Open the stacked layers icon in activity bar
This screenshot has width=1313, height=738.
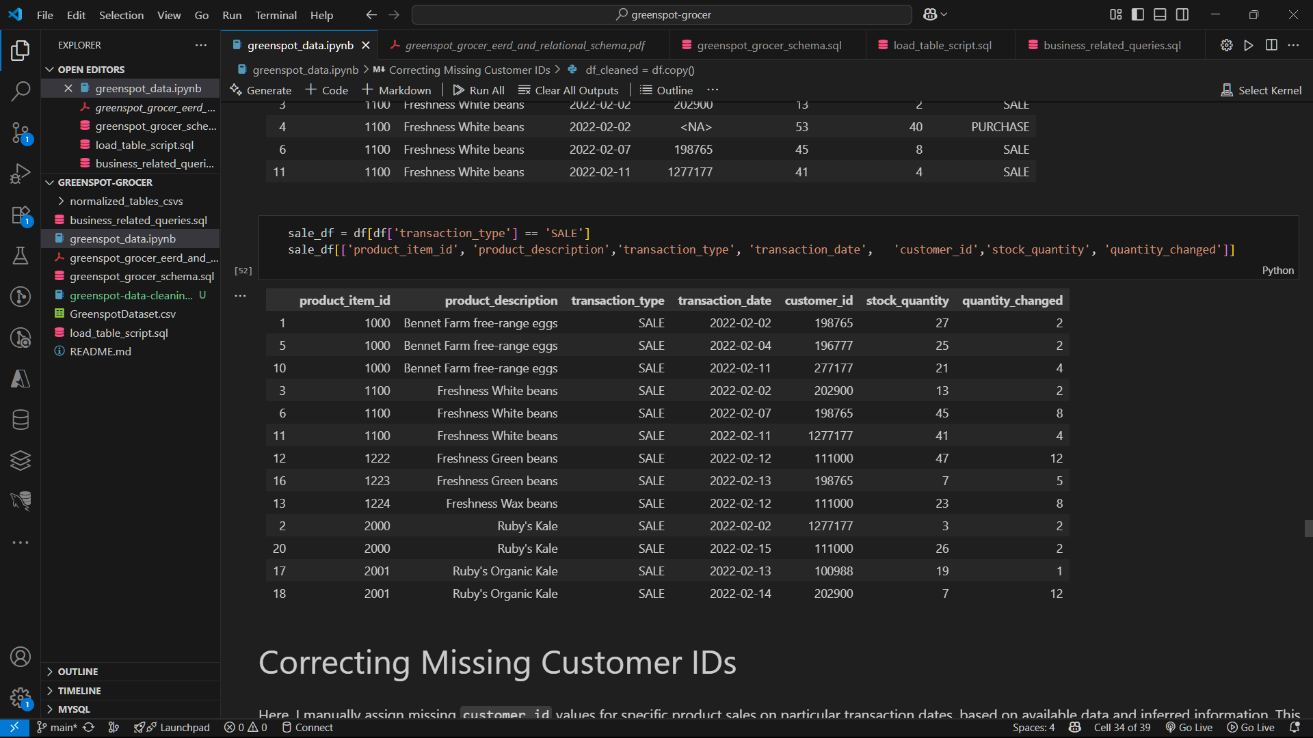coord(21,461)
